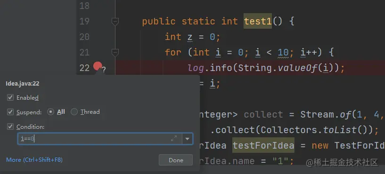Click the highlighted testForIdea variable
The height and width of the screenshot is (174, 385).
pos(263,145)
